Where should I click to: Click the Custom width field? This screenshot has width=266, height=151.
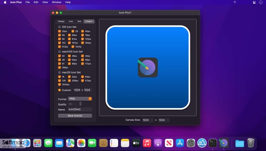(x=77, y=90)
